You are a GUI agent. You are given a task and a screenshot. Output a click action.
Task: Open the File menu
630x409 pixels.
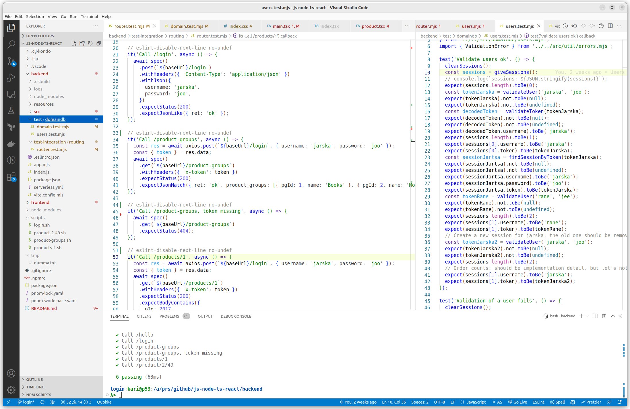(x=8, y=17)
